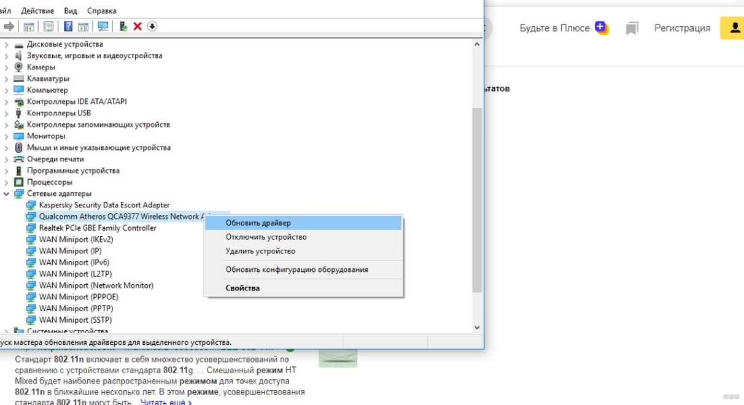Expand the Процессоры category
This screenshot has height=405, width=744.
click(x=6, y=182)
